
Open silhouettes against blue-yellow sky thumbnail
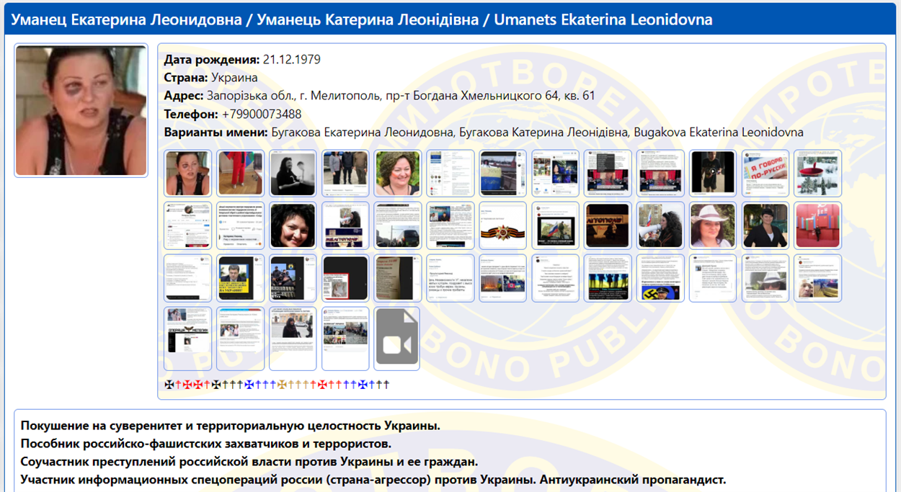coord(608,278)
